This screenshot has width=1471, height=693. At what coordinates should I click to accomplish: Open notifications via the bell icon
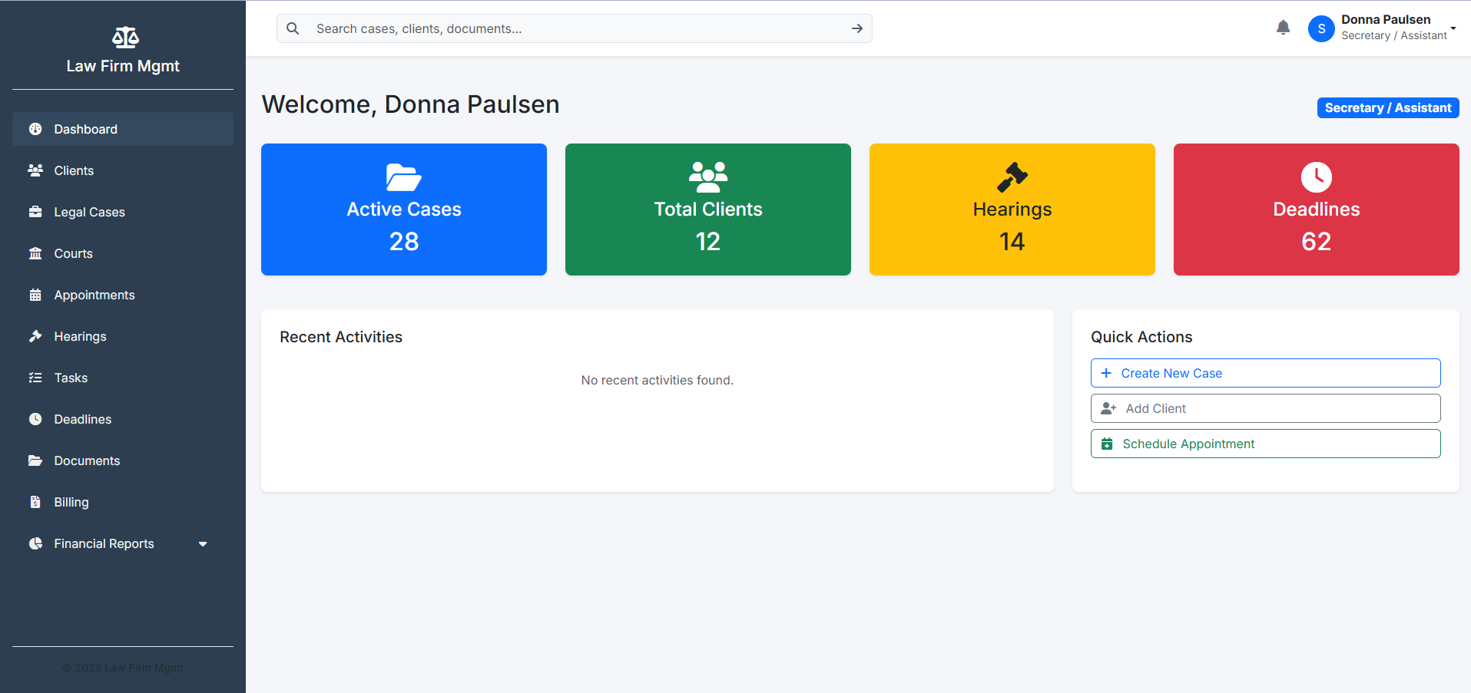pos(1283,28)
